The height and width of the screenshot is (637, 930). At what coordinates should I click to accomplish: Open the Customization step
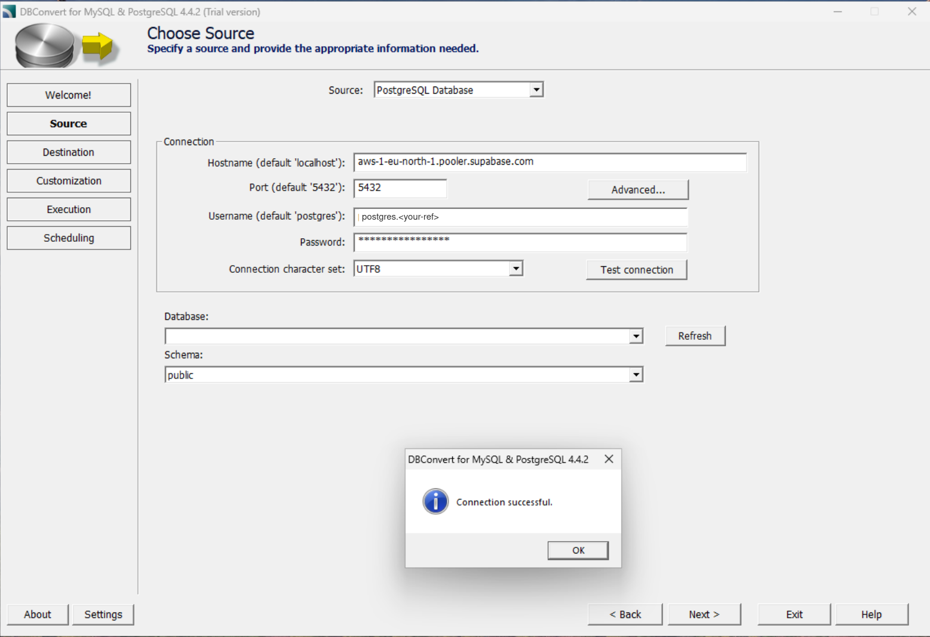(69, 181)
